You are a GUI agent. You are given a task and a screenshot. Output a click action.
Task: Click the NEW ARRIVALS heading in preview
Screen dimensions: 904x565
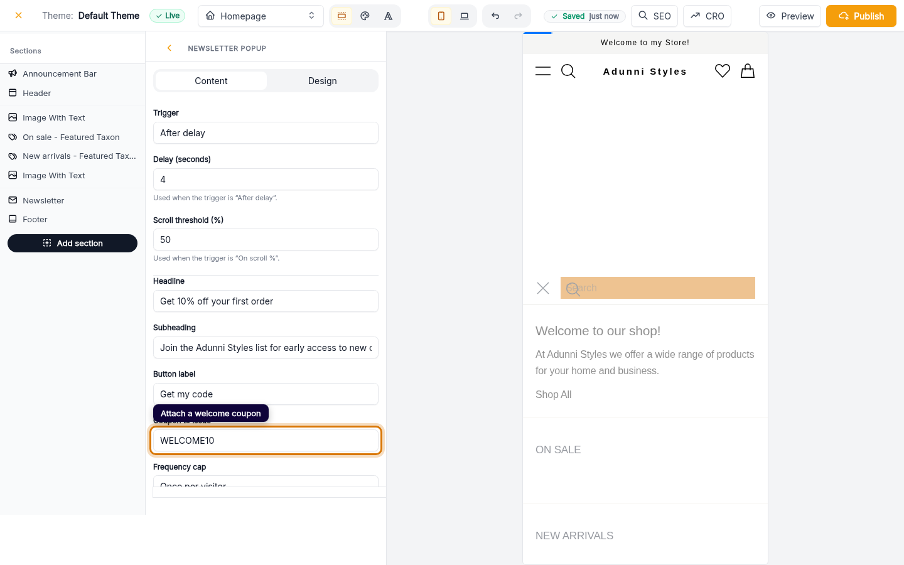[x=574, y=535]
